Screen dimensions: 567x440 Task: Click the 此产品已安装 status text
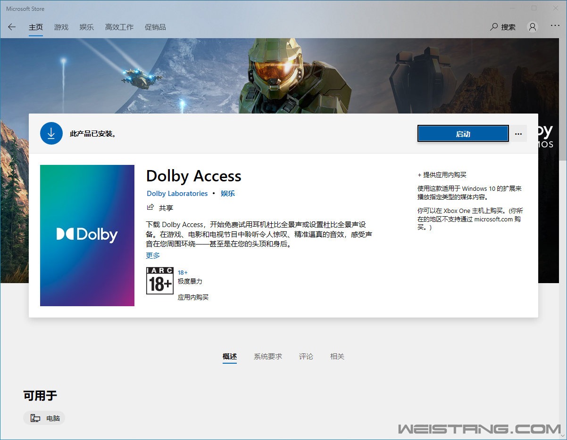tap(93, 134)
